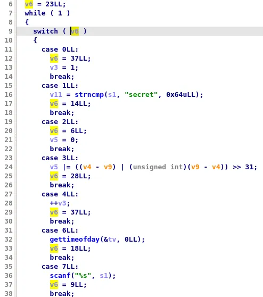The image size is (263, 297).
Task: Click the break statement on line 34
Action: click(x=62, y=258)
